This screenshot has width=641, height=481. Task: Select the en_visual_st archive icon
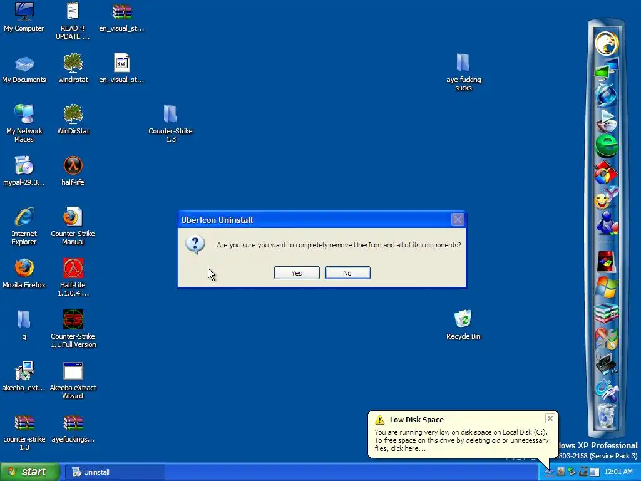point(122,17)
